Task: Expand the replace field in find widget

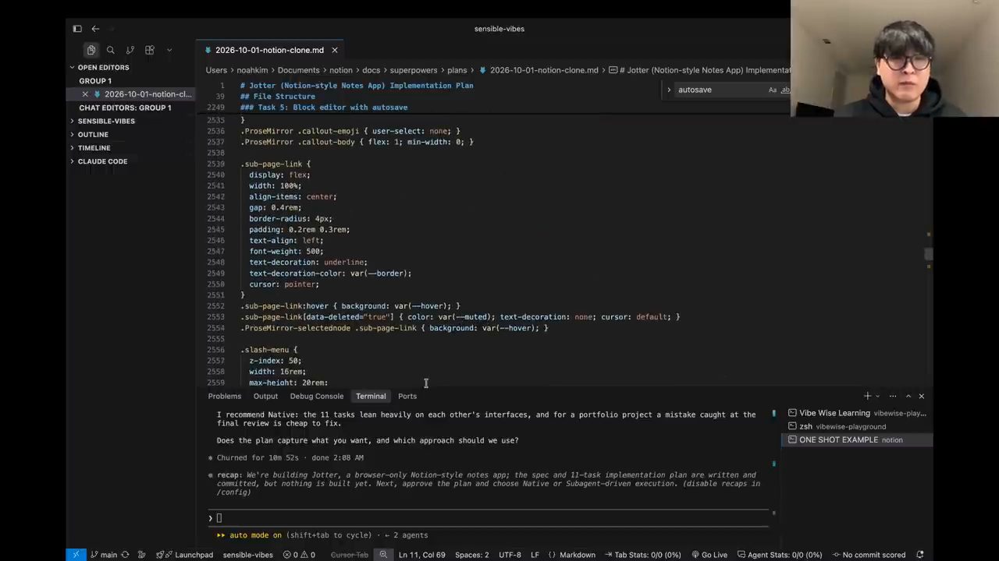Action: [669, 90]
